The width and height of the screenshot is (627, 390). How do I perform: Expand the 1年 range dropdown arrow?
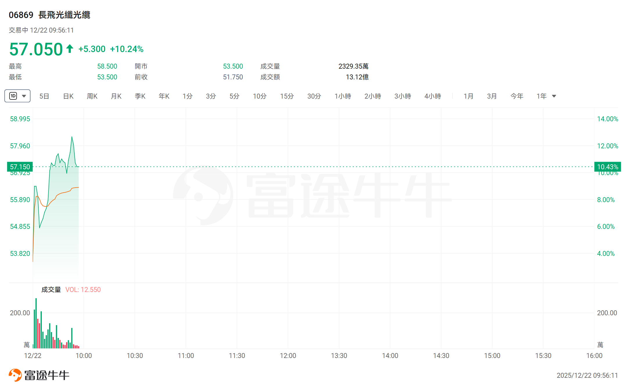coord(554,96)
